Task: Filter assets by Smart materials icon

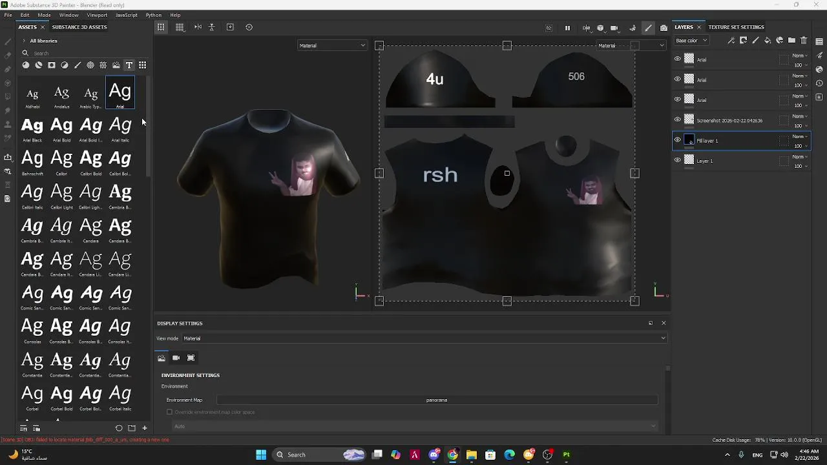Action: point(39,65)
